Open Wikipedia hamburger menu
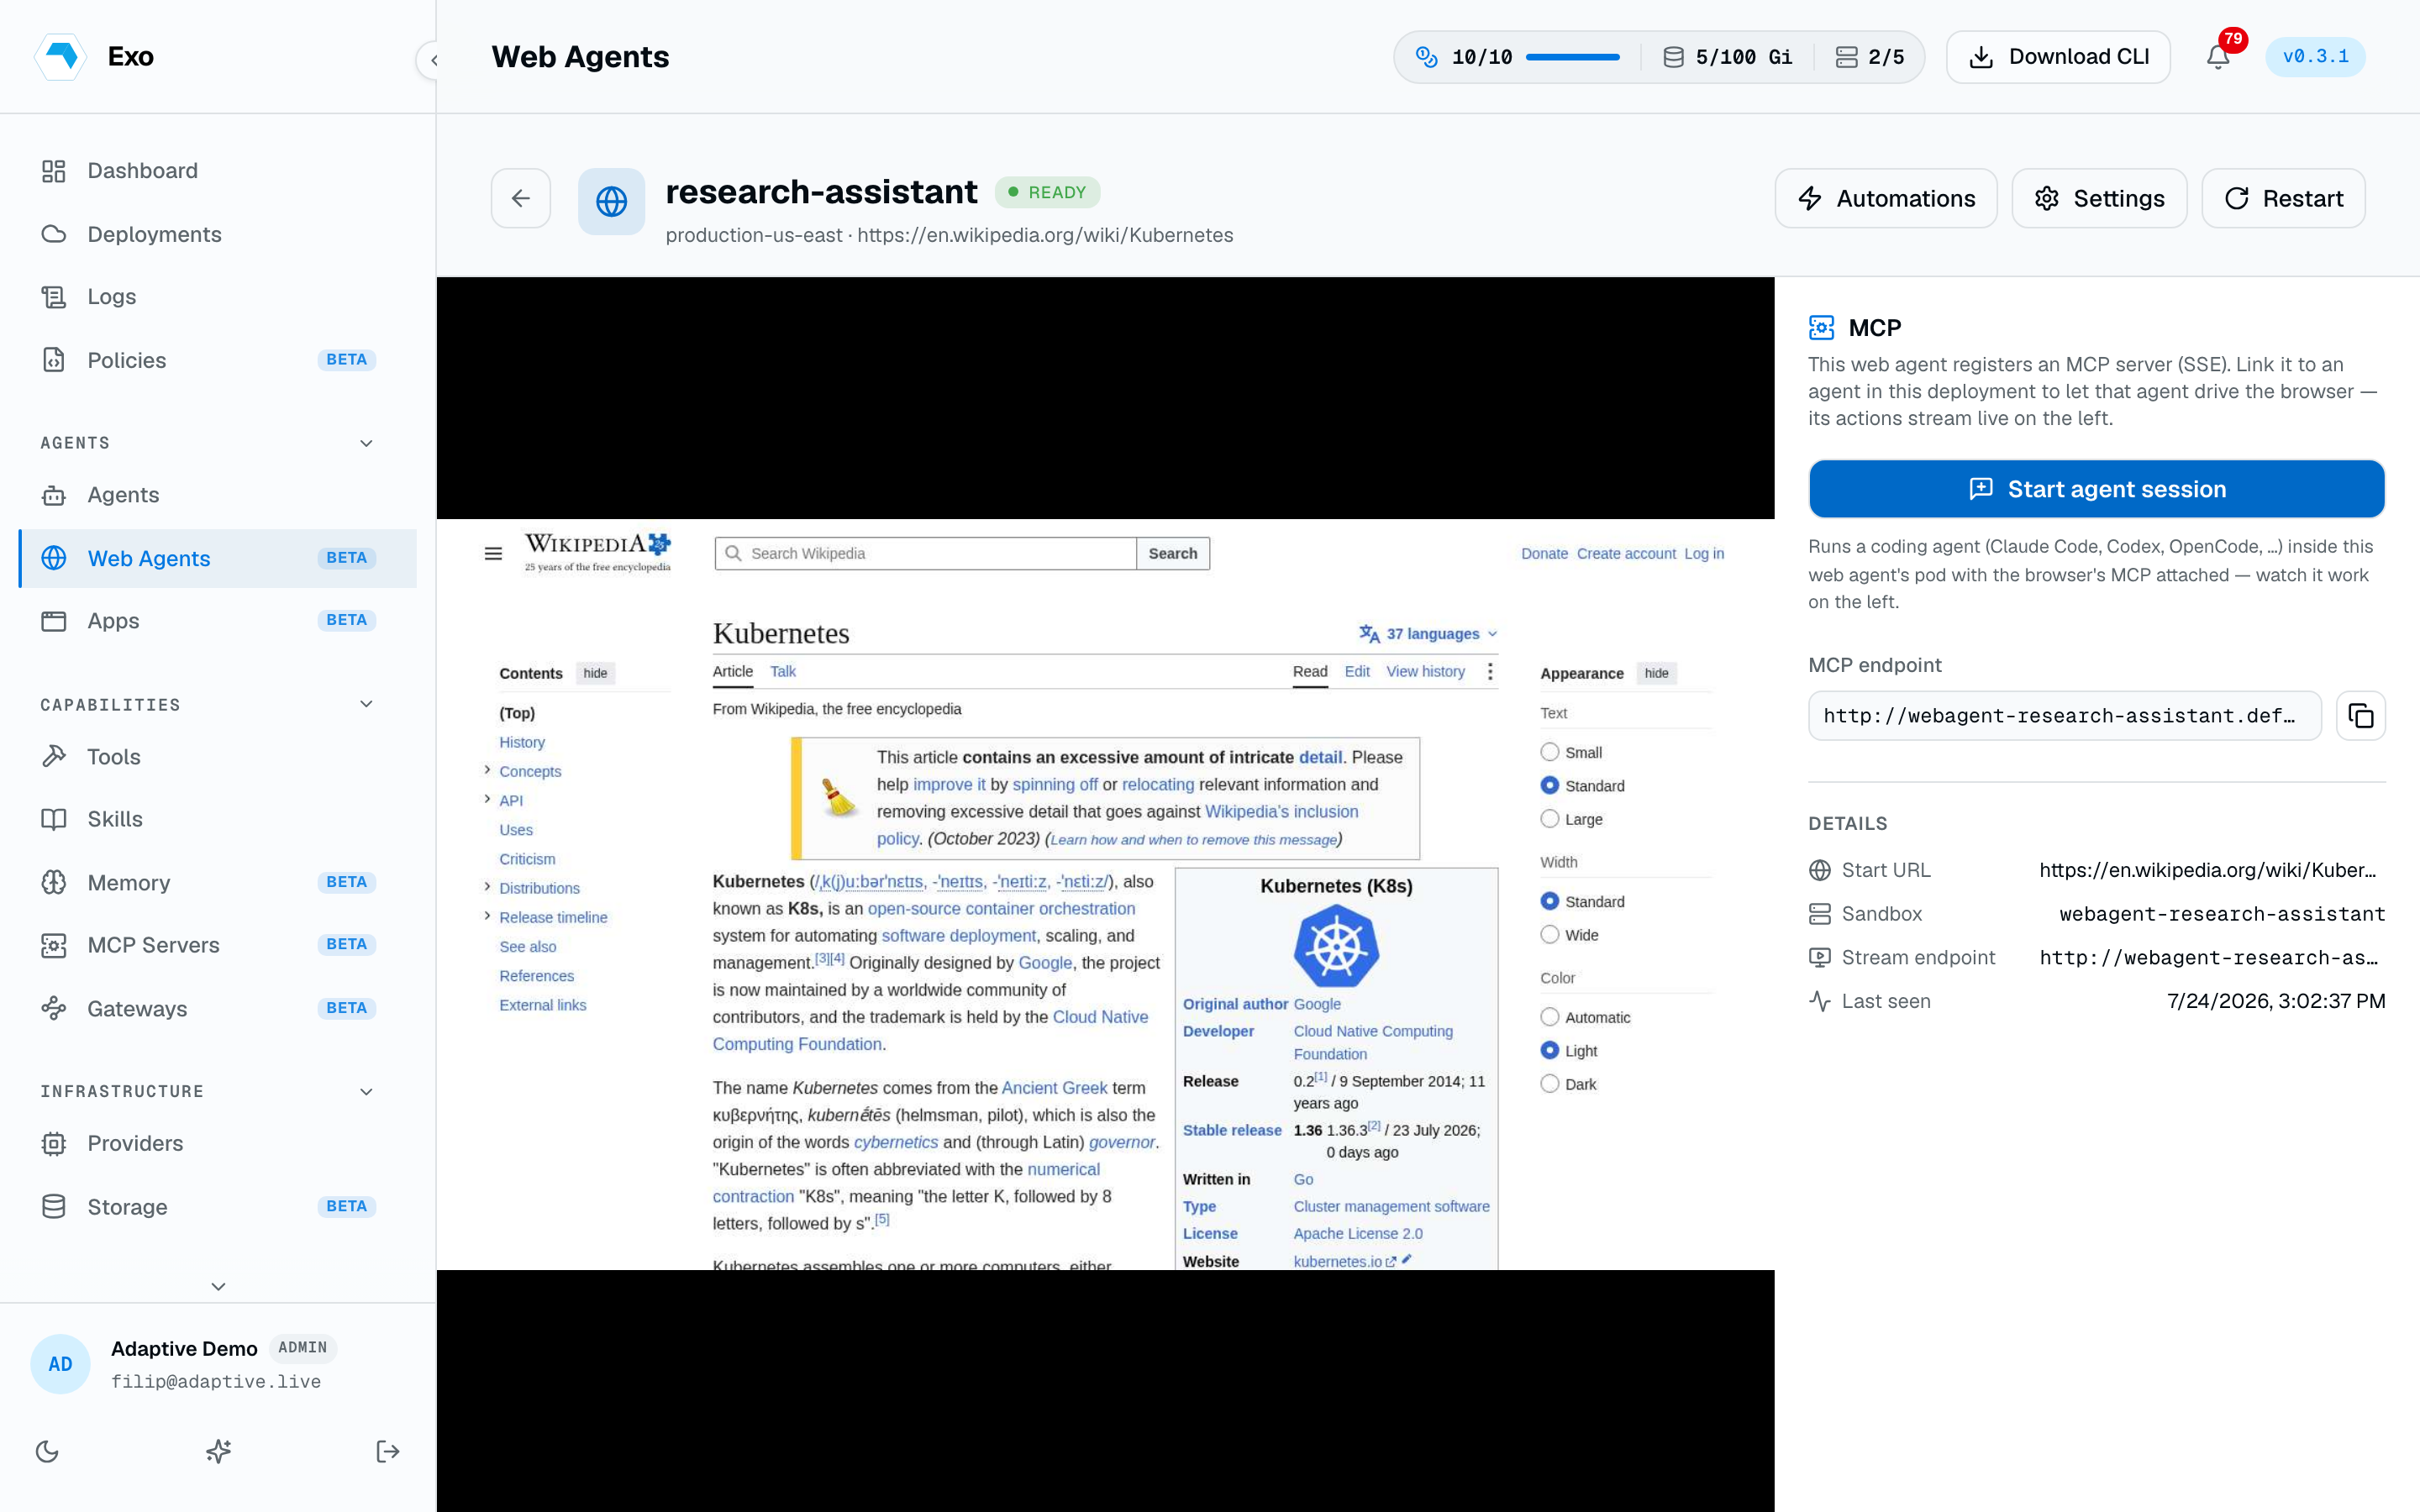 coord(493,554)
